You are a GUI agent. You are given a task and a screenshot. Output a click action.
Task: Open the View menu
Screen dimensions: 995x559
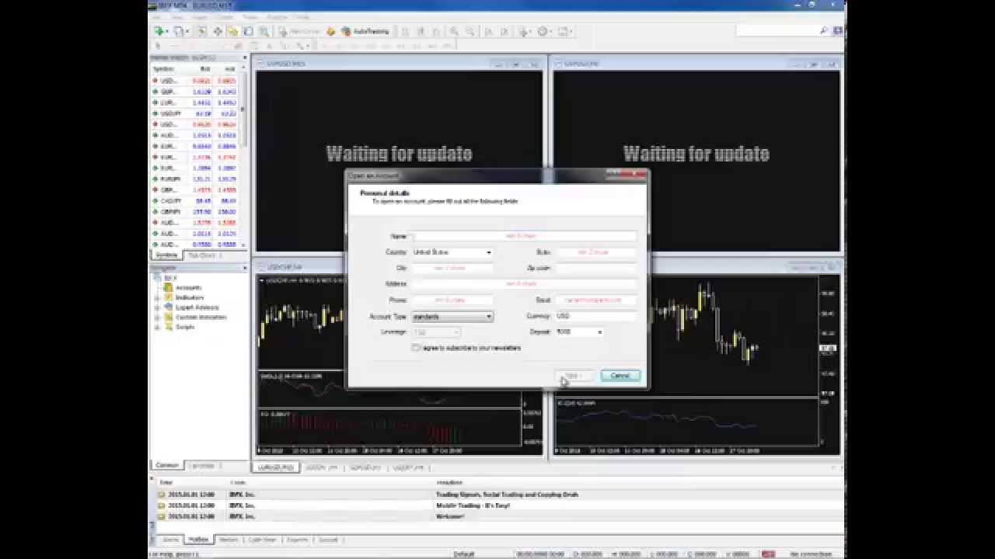(x=177, y=17)
